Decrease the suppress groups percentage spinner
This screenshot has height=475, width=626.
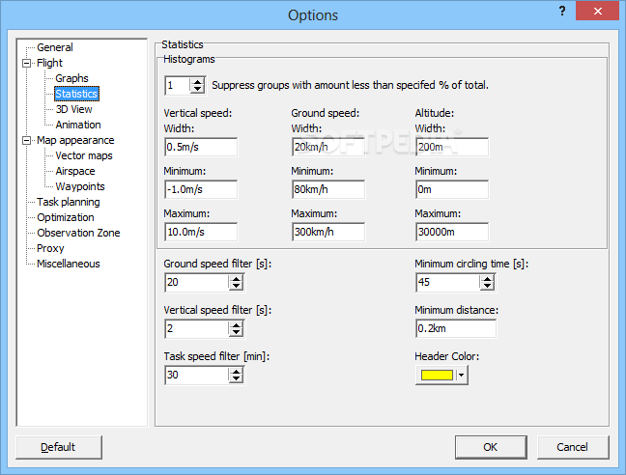coord(197,89)
